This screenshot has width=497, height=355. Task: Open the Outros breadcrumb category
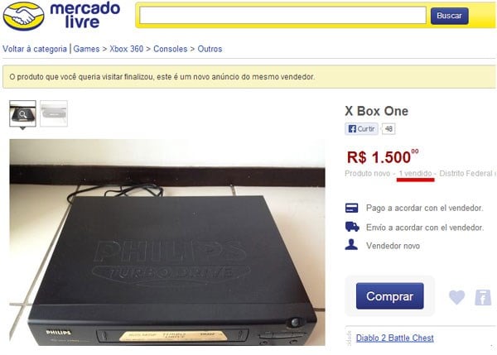(x=210, y=49)
